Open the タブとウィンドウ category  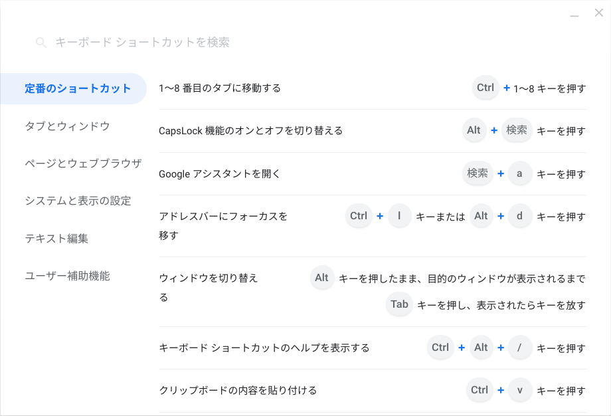pos(67,126)
